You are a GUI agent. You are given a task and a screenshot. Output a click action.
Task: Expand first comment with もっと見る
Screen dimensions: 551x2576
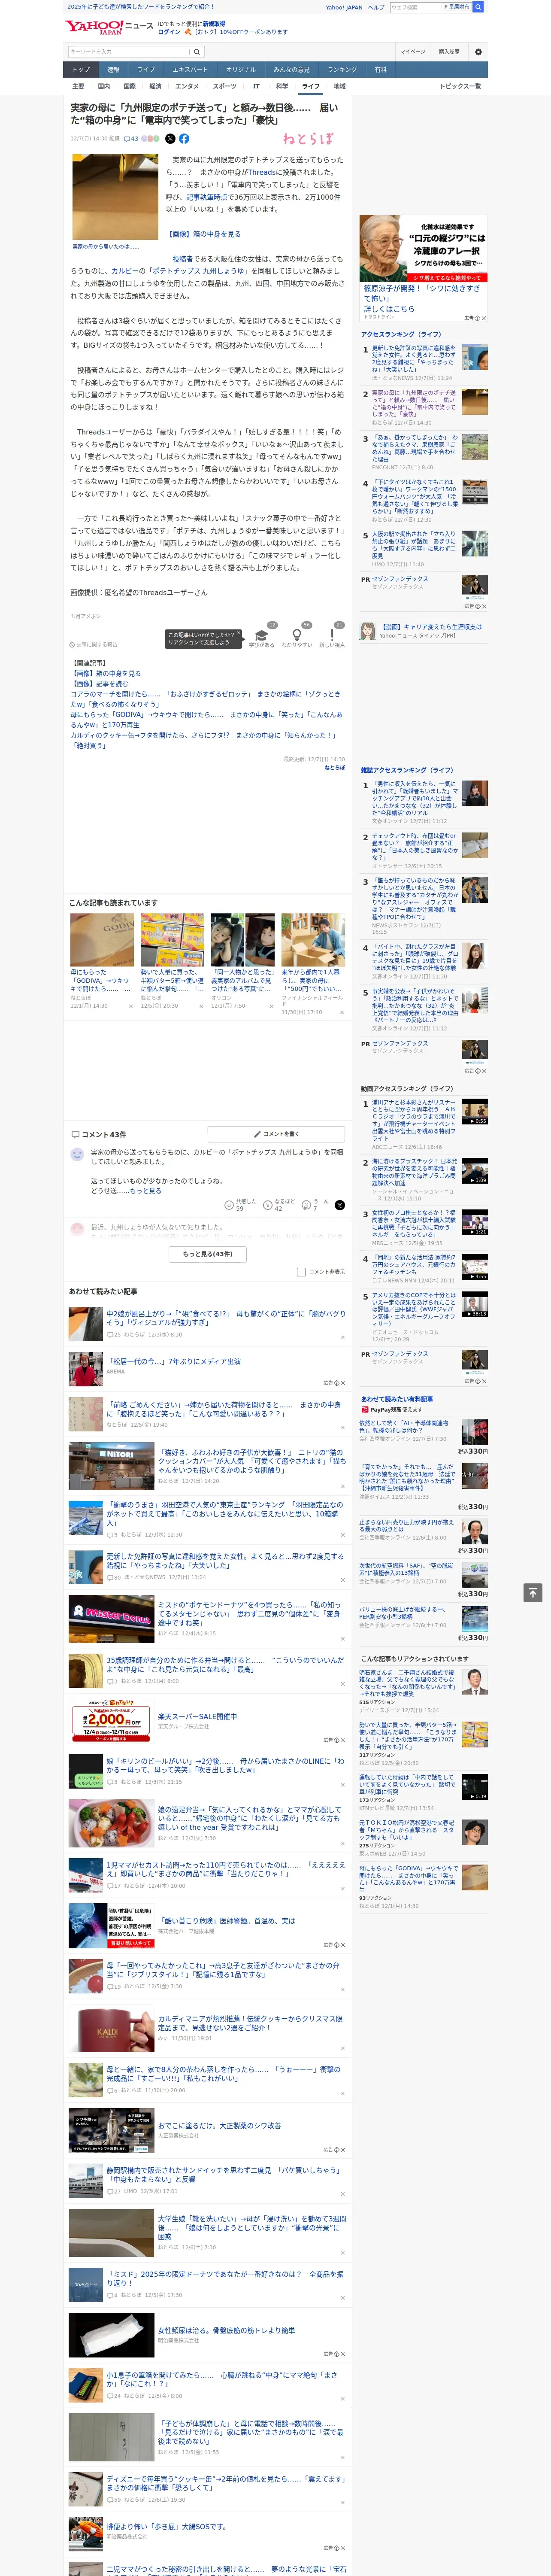(x=145, y=1191)
